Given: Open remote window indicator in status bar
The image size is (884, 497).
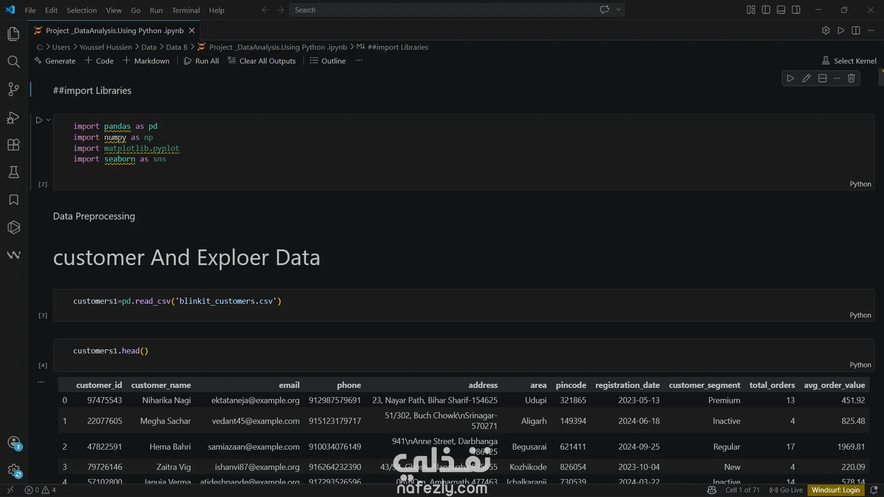Looking at the screenshot, I should 10,490.
